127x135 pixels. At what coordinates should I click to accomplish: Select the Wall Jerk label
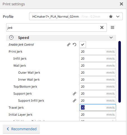point(20,66)
